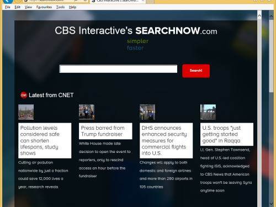
Task: Click the 'CBS Interactive's SEARCHNOW.com' title
Action: 136,30
